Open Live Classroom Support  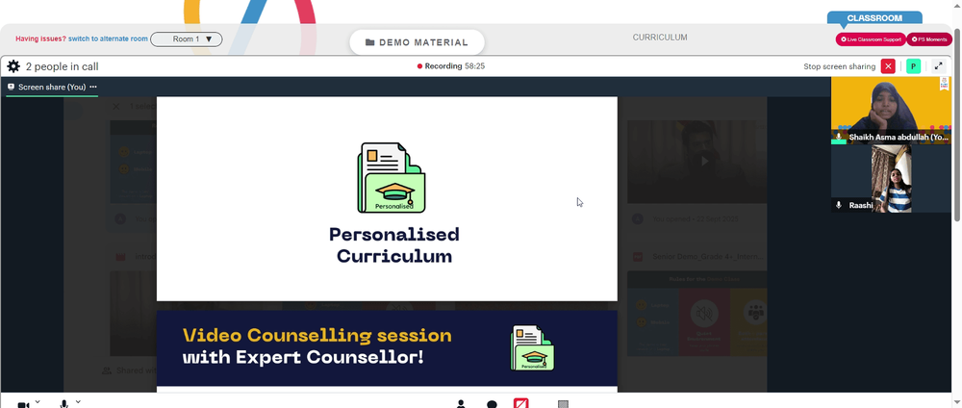point(871,39)
